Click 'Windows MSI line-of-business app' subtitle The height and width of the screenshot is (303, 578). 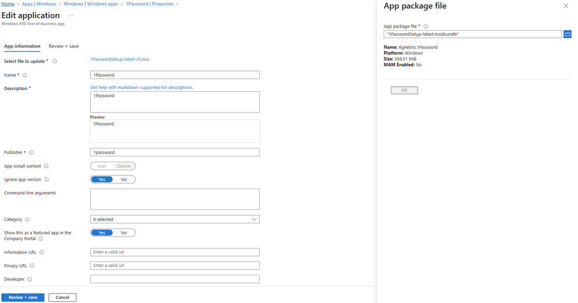[33, 24]
